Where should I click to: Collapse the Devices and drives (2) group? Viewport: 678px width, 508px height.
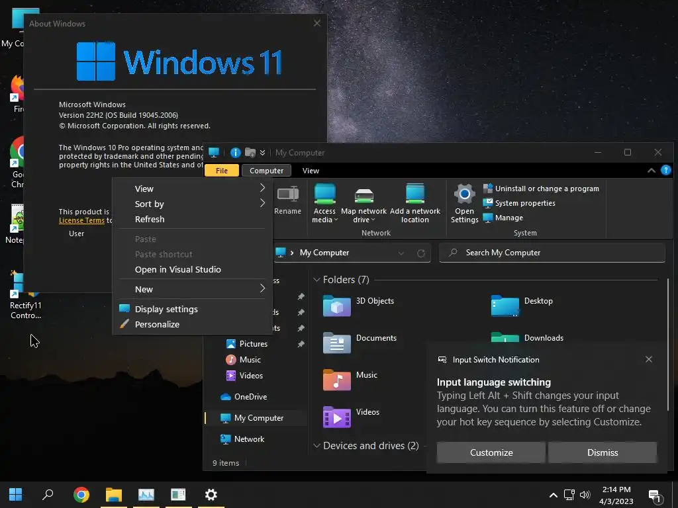(x=316, y=446)
